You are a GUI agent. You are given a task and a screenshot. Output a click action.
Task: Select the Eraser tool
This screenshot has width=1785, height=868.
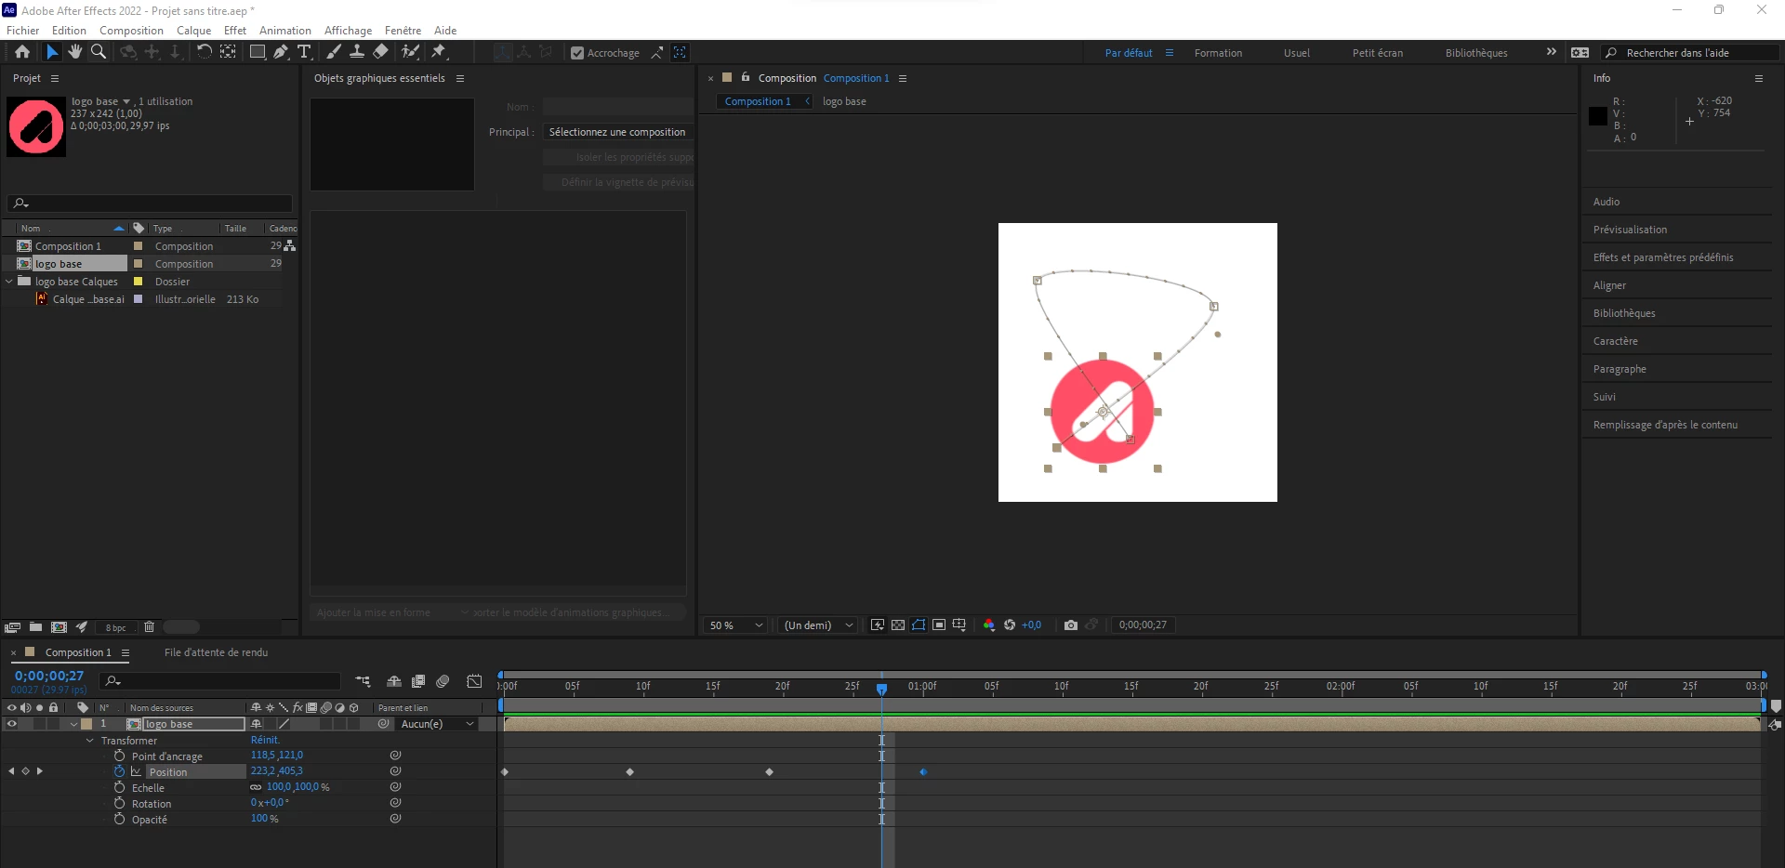tap(381, 52)
